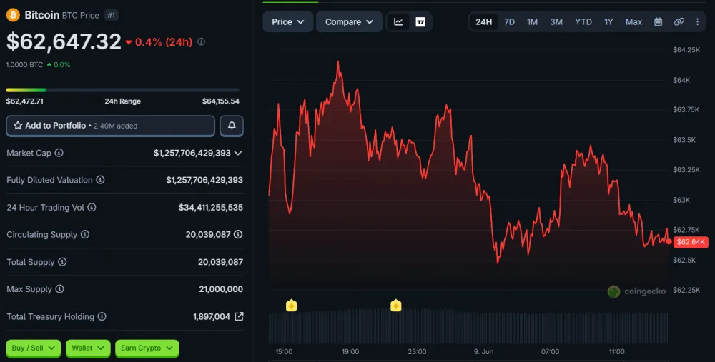This screenshot has width=715, height=362.
Task: Click the $1,257,706,429,393 Fully Diluted Valuation value
Action: point(204,181)
